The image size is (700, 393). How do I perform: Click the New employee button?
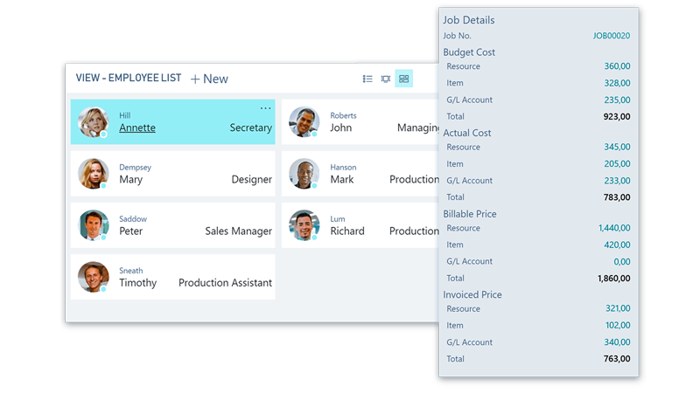tap(209, 79)
